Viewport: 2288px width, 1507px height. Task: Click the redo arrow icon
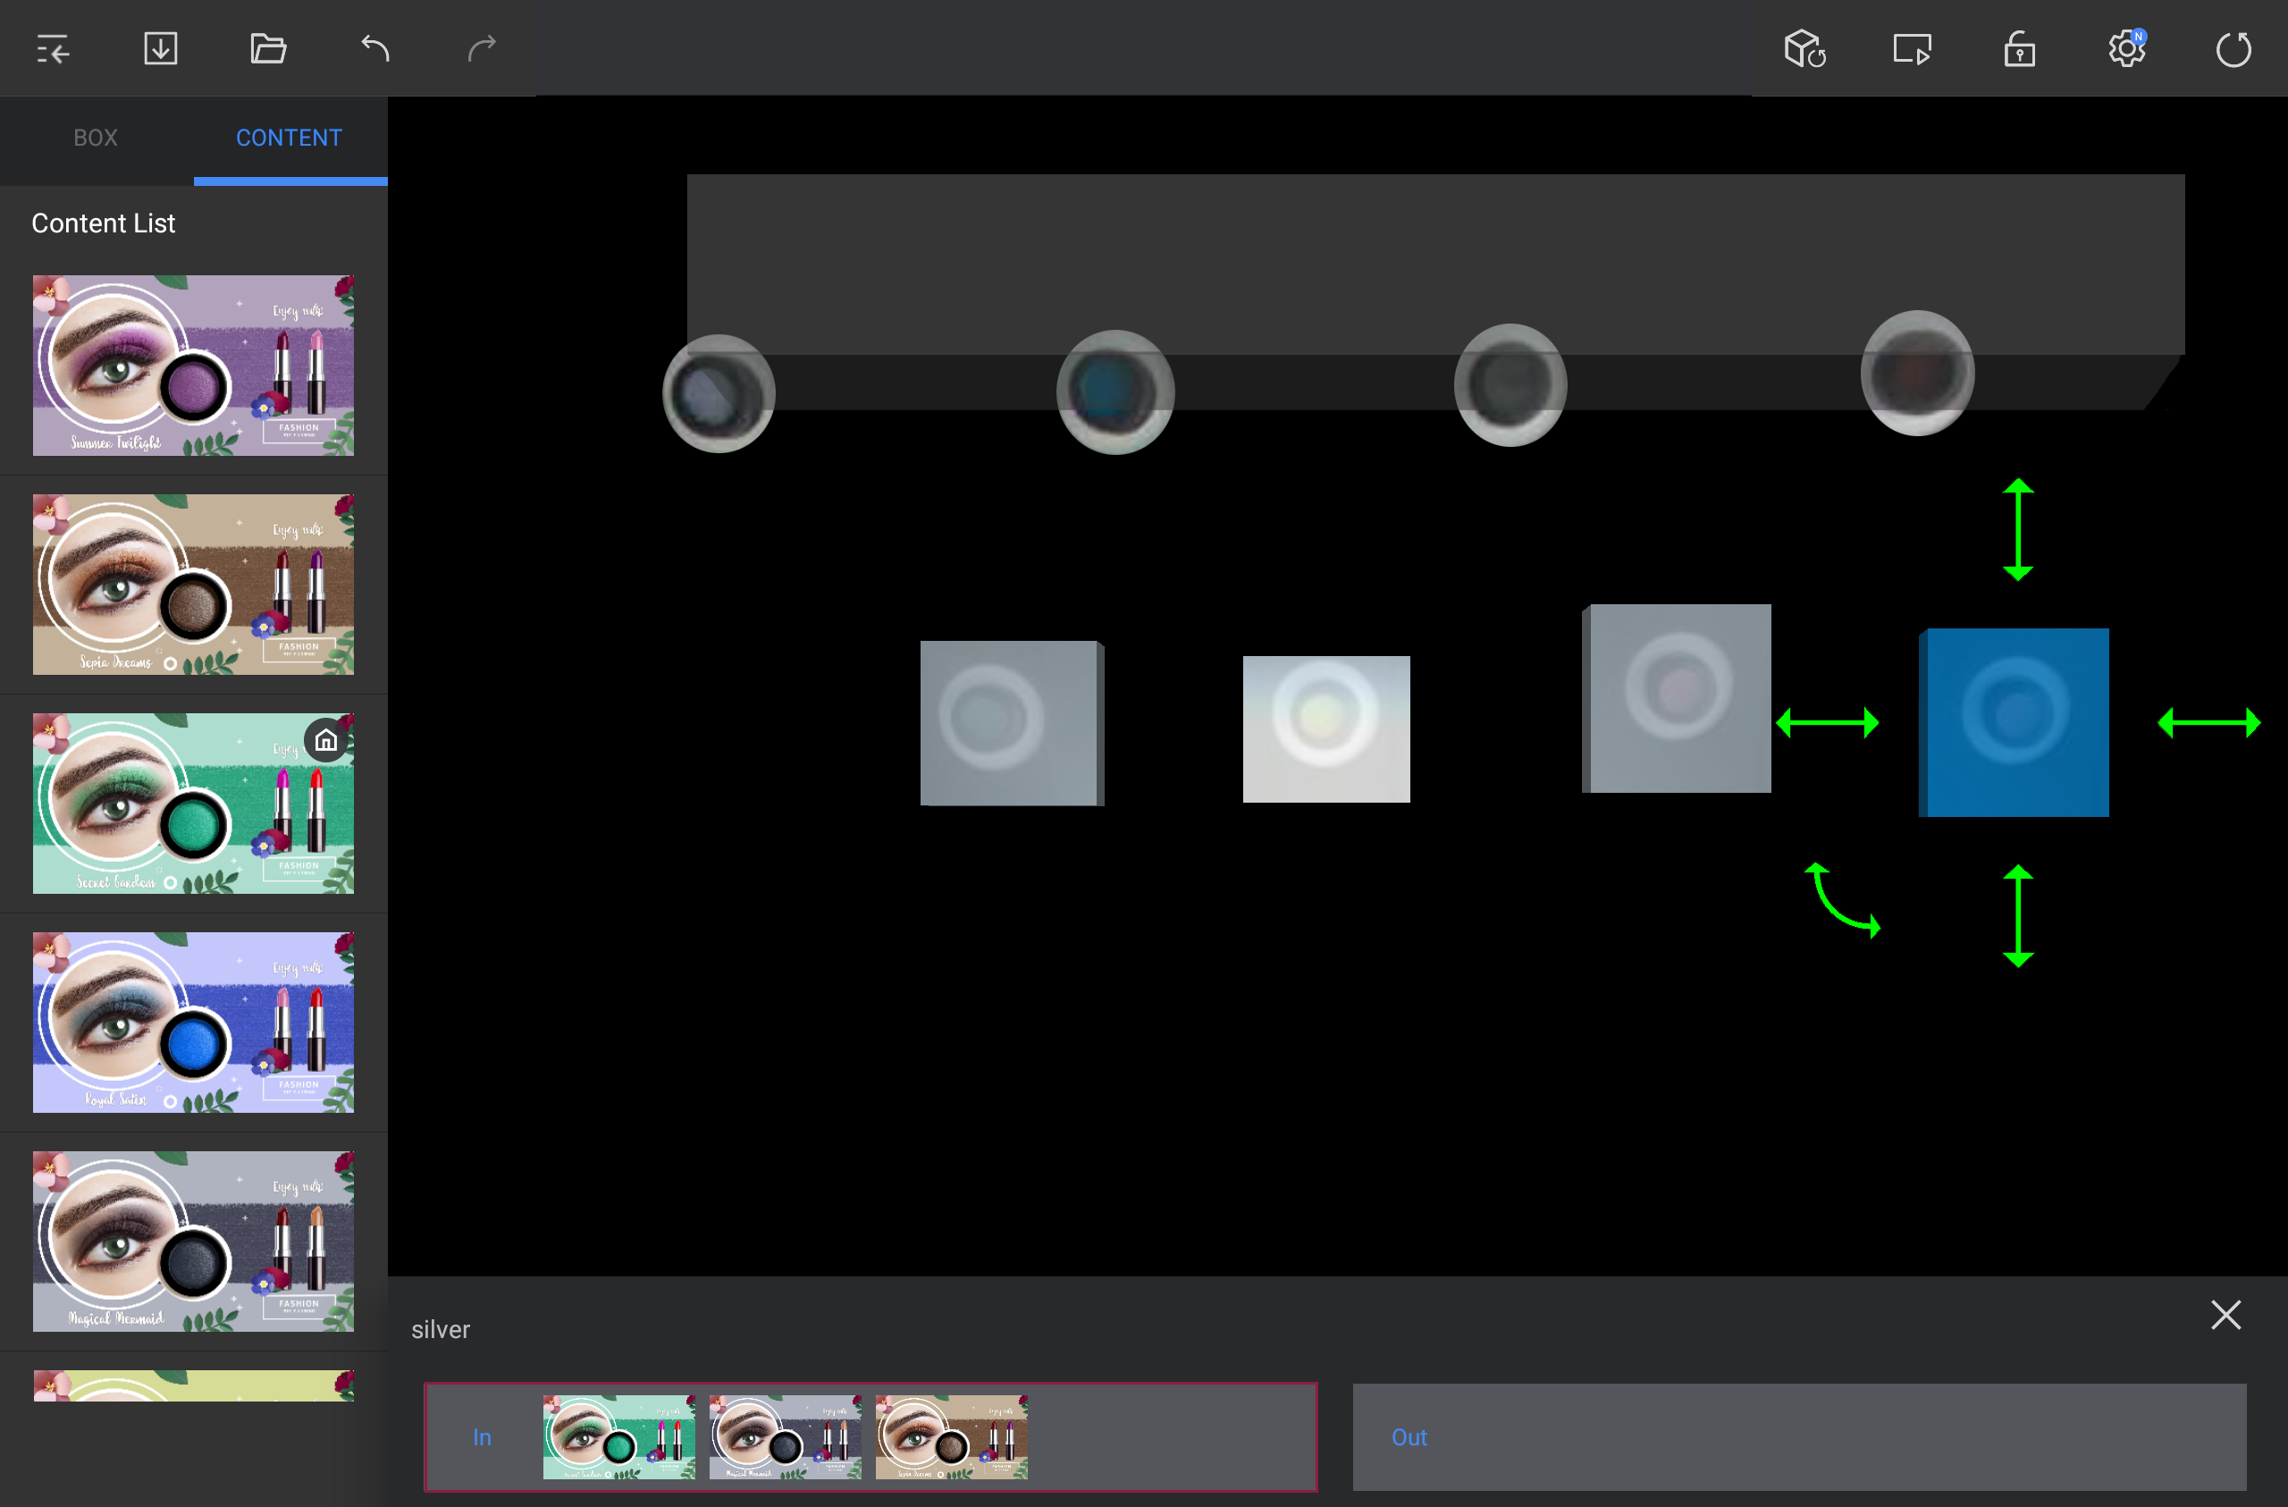tap(483, 48)
